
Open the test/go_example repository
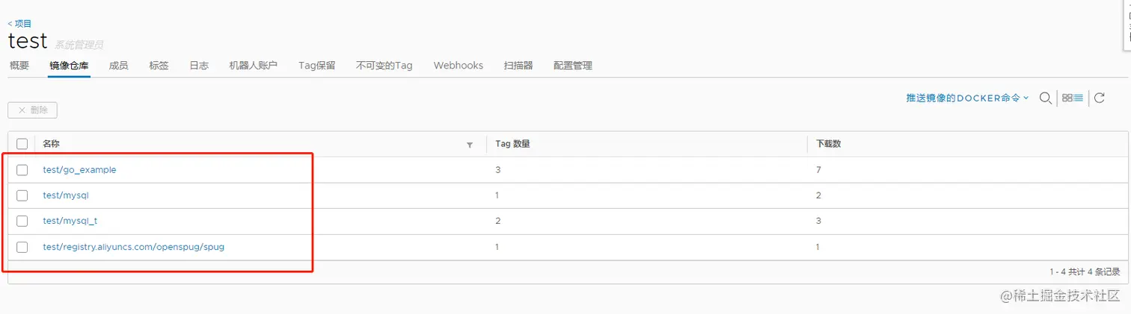click(79, 170)
